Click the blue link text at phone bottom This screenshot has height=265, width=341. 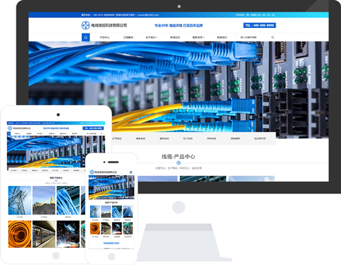(x=111, y=243)
